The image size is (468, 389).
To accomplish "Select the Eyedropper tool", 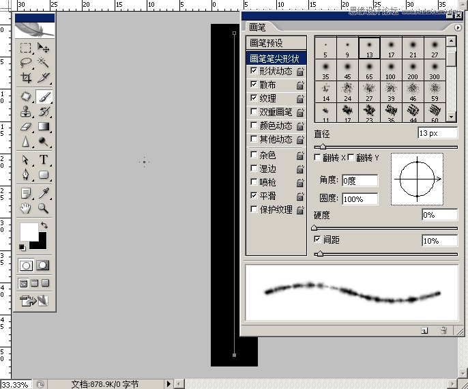I will (x=43, y=193).
